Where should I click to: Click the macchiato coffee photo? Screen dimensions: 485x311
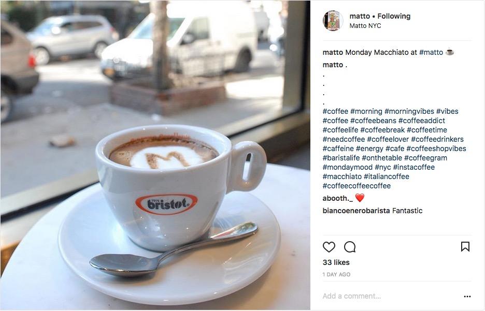(155, 155)
